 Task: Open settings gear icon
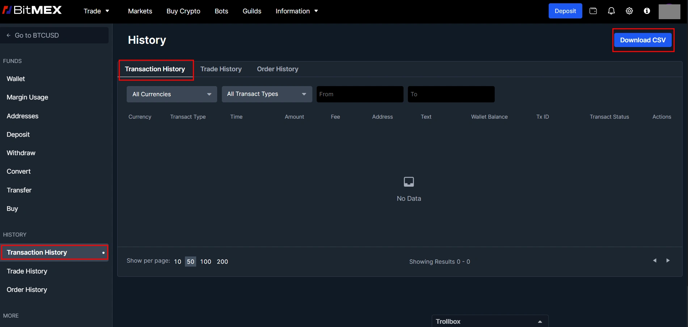click(629, 11)
